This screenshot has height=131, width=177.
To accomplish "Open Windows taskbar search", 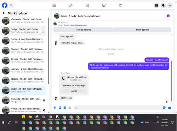I will coord(10,123).
